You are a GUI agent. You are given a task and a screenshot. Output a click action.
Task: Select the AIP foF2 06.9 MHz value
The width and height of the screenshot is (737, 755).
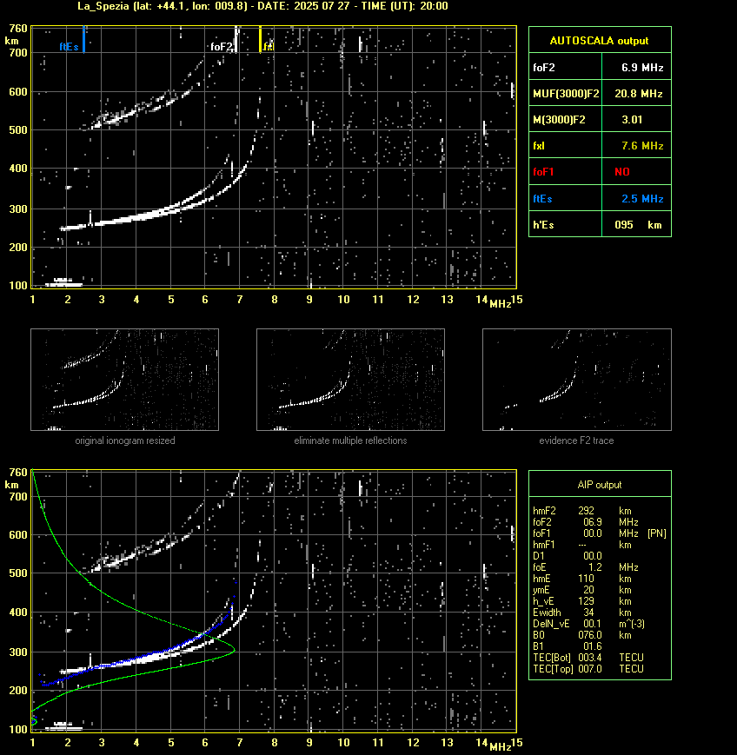coord(593,522)
